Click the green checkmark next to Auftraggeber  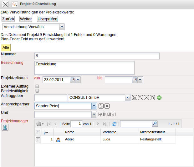click(159, 98)
